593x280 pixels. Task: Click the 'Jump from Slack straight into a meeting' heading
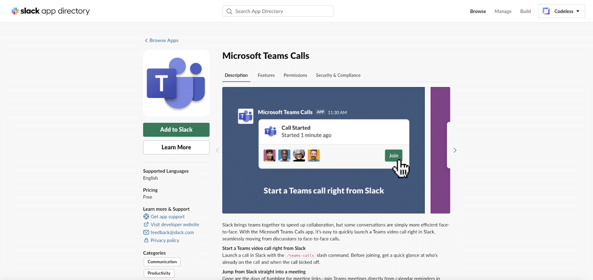pos(264,272)
